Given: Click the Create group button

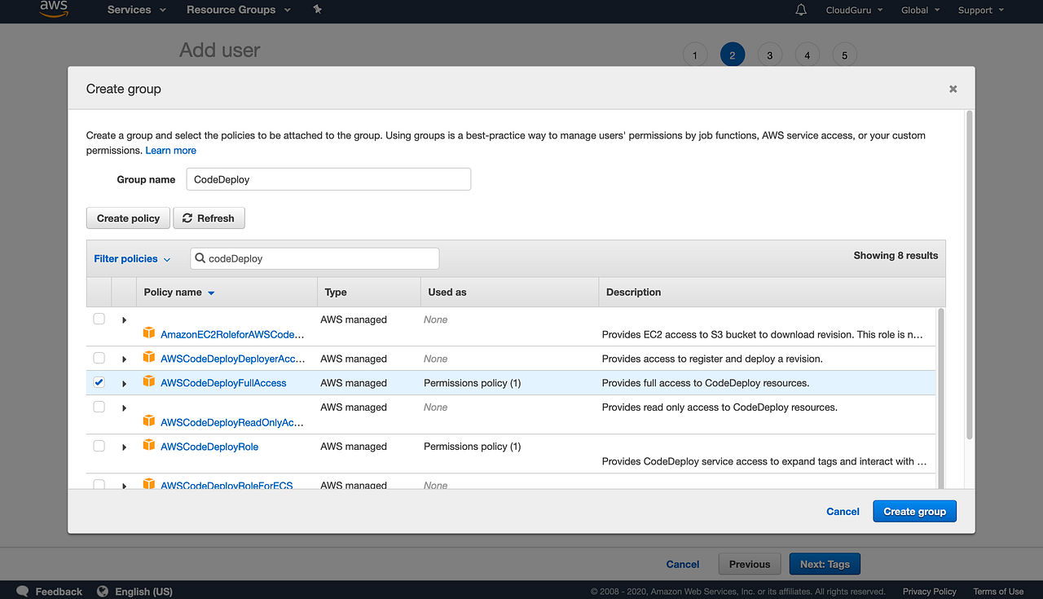Looking at the screenshot, I should tap(914, 511).
